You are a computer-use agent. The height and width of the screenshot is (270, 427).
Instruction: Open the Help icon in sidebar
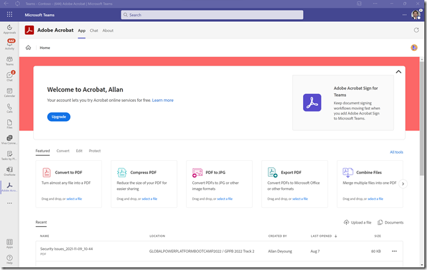[x=9, y=259]
